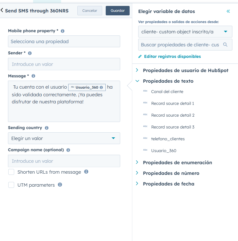Screen dimensions: 238x241
Task: Choose Canal del cliente text property
Action: [x=167, y=92]
